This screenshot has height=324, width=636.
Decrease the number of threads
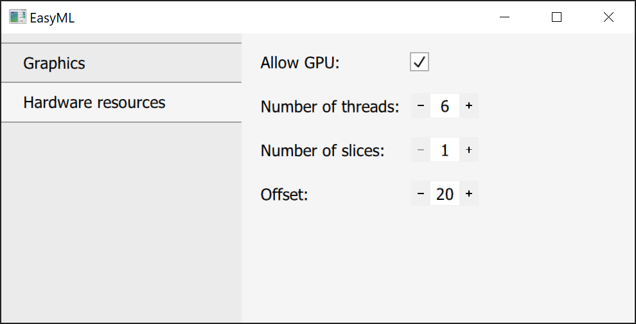pyautogui.click(x=421, y=106)
